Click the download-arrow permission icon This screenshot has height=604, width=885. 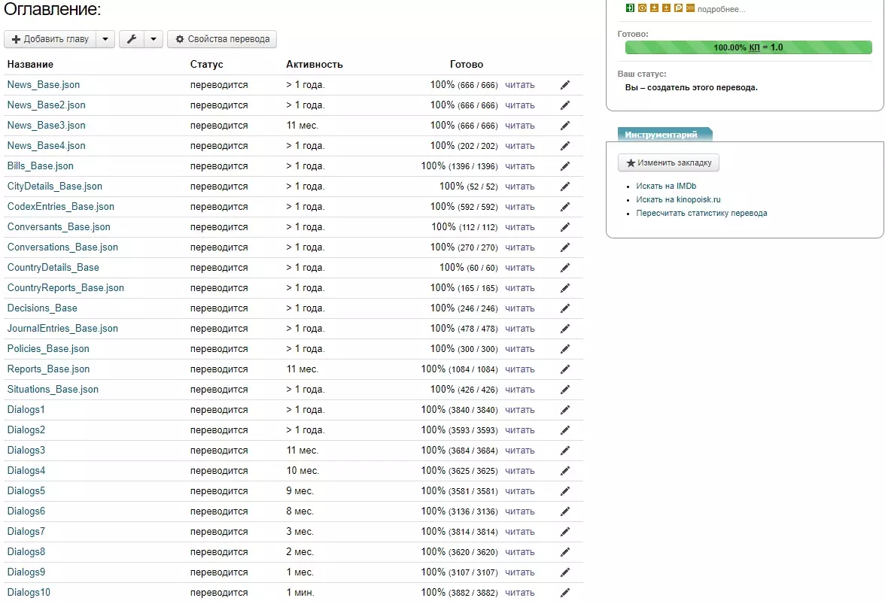[654, 8]
